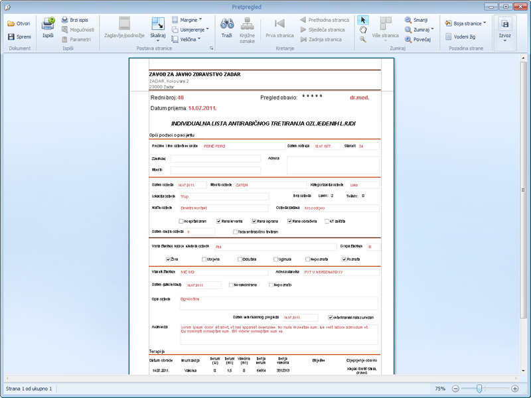Open the Parametri command
531x398 pixels.
(x=76, y=39)
